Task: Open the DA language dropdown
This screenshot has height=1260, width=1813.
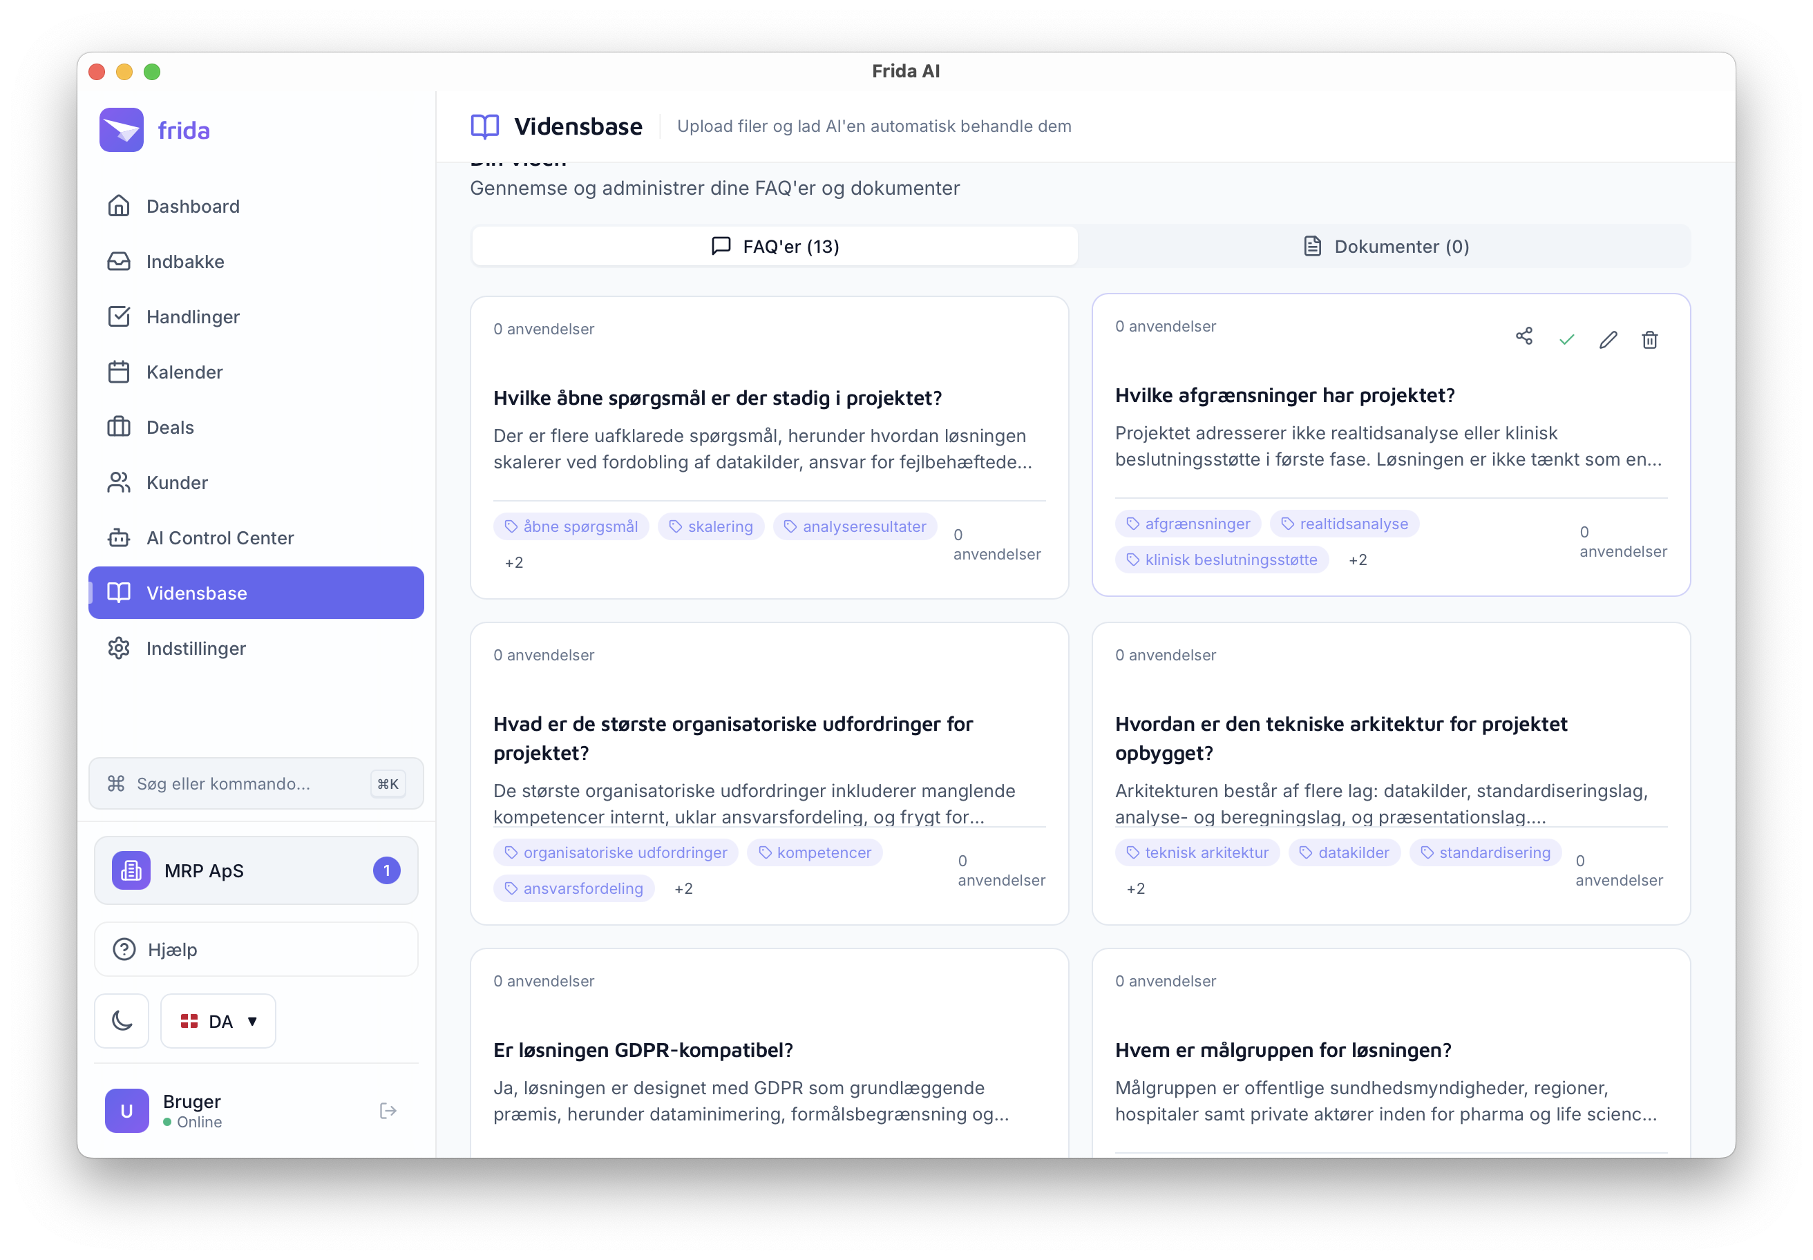Action: 218,1021
